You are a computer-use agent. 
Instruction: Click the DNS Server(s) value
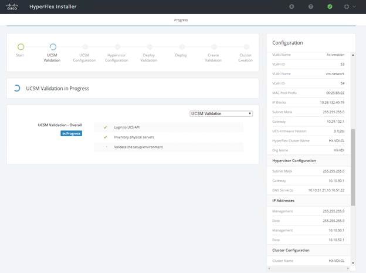pos(326,190)
